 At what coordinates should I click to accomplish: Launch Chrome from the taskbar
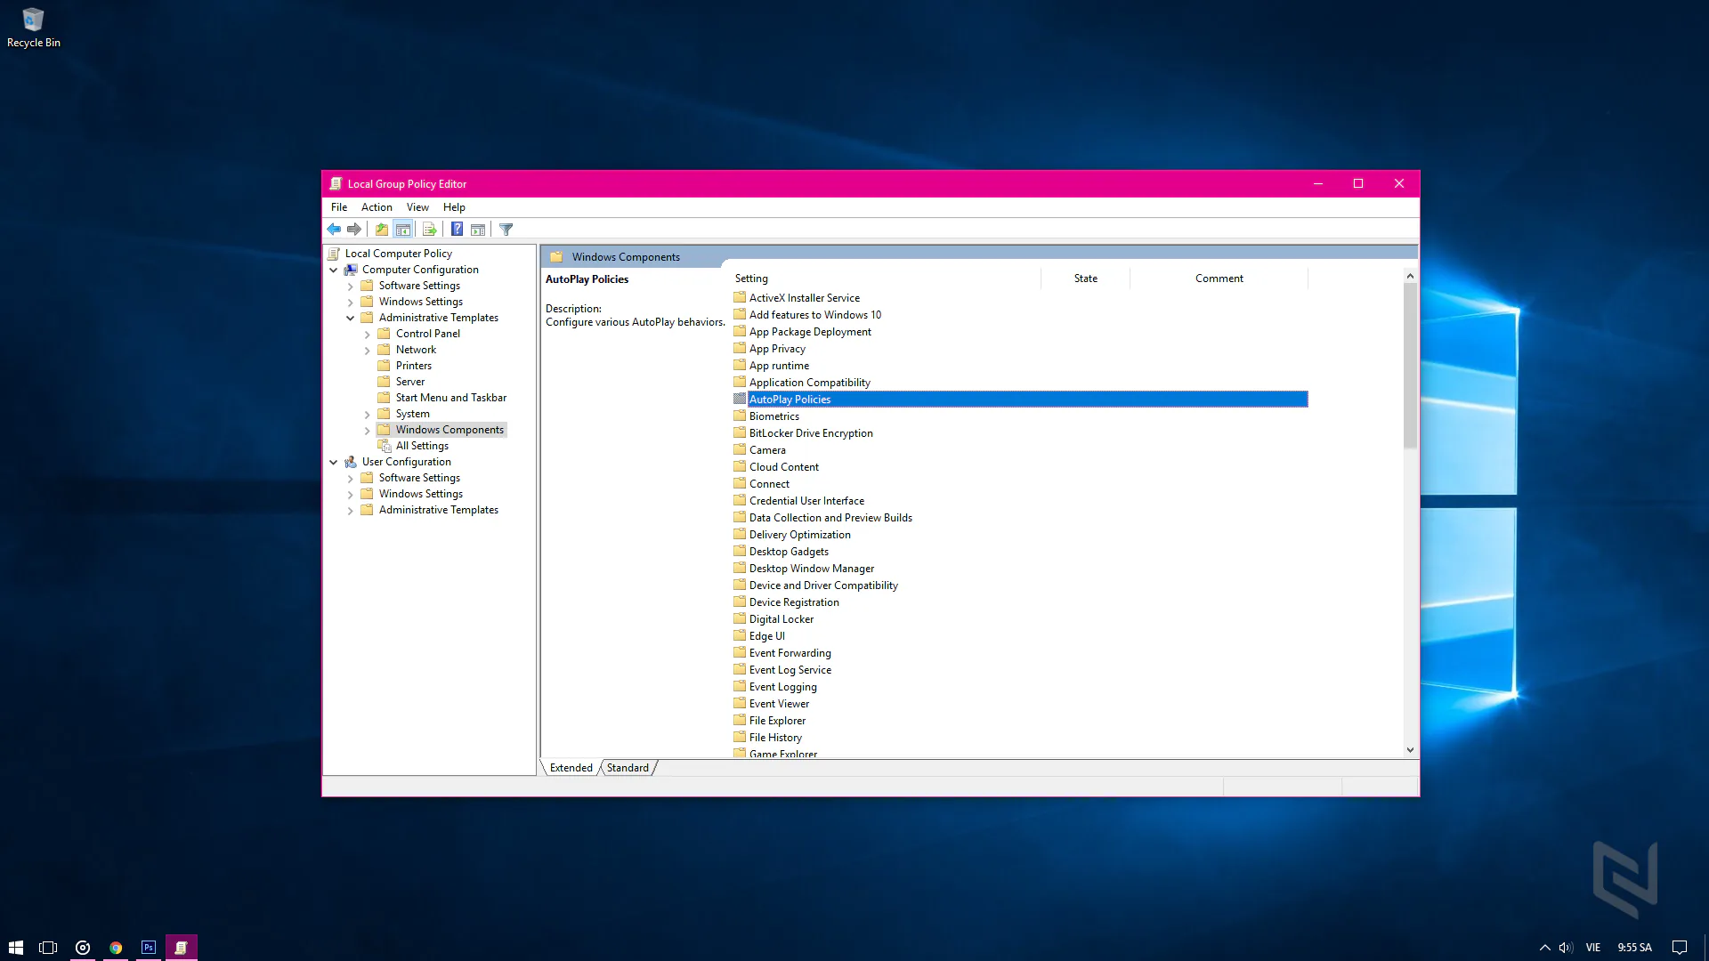point(116,948)
